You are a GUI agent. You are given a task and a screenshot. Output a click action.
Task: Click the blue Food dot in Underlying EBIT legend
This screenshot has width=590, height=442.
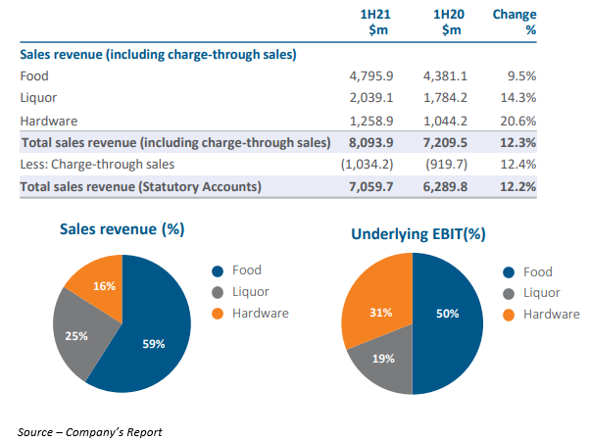tap(508, 273)
